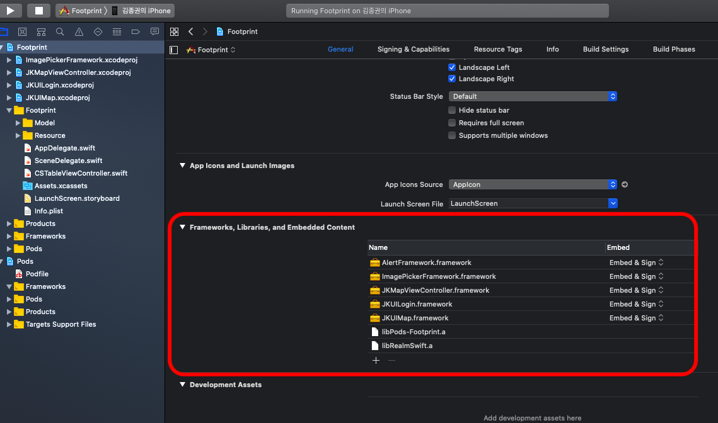Viewport: 718px width, 423px height.
Task: Uncheck the Landscape Left checkbox
Action: pos(452,67)
